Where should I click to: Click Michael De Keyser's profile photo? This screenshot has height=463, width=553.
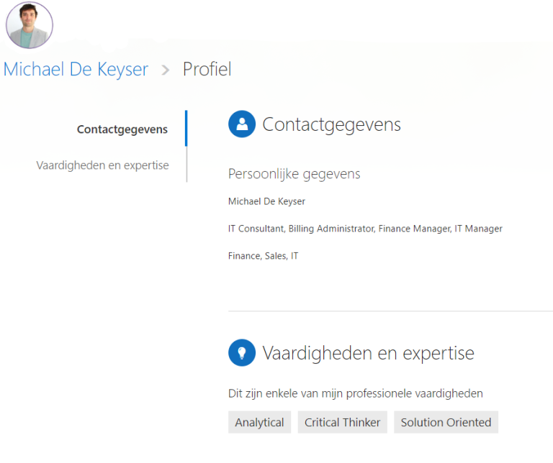point(30,25)
